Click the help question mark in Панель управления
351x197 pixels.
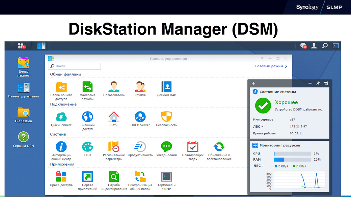point(262,59)
